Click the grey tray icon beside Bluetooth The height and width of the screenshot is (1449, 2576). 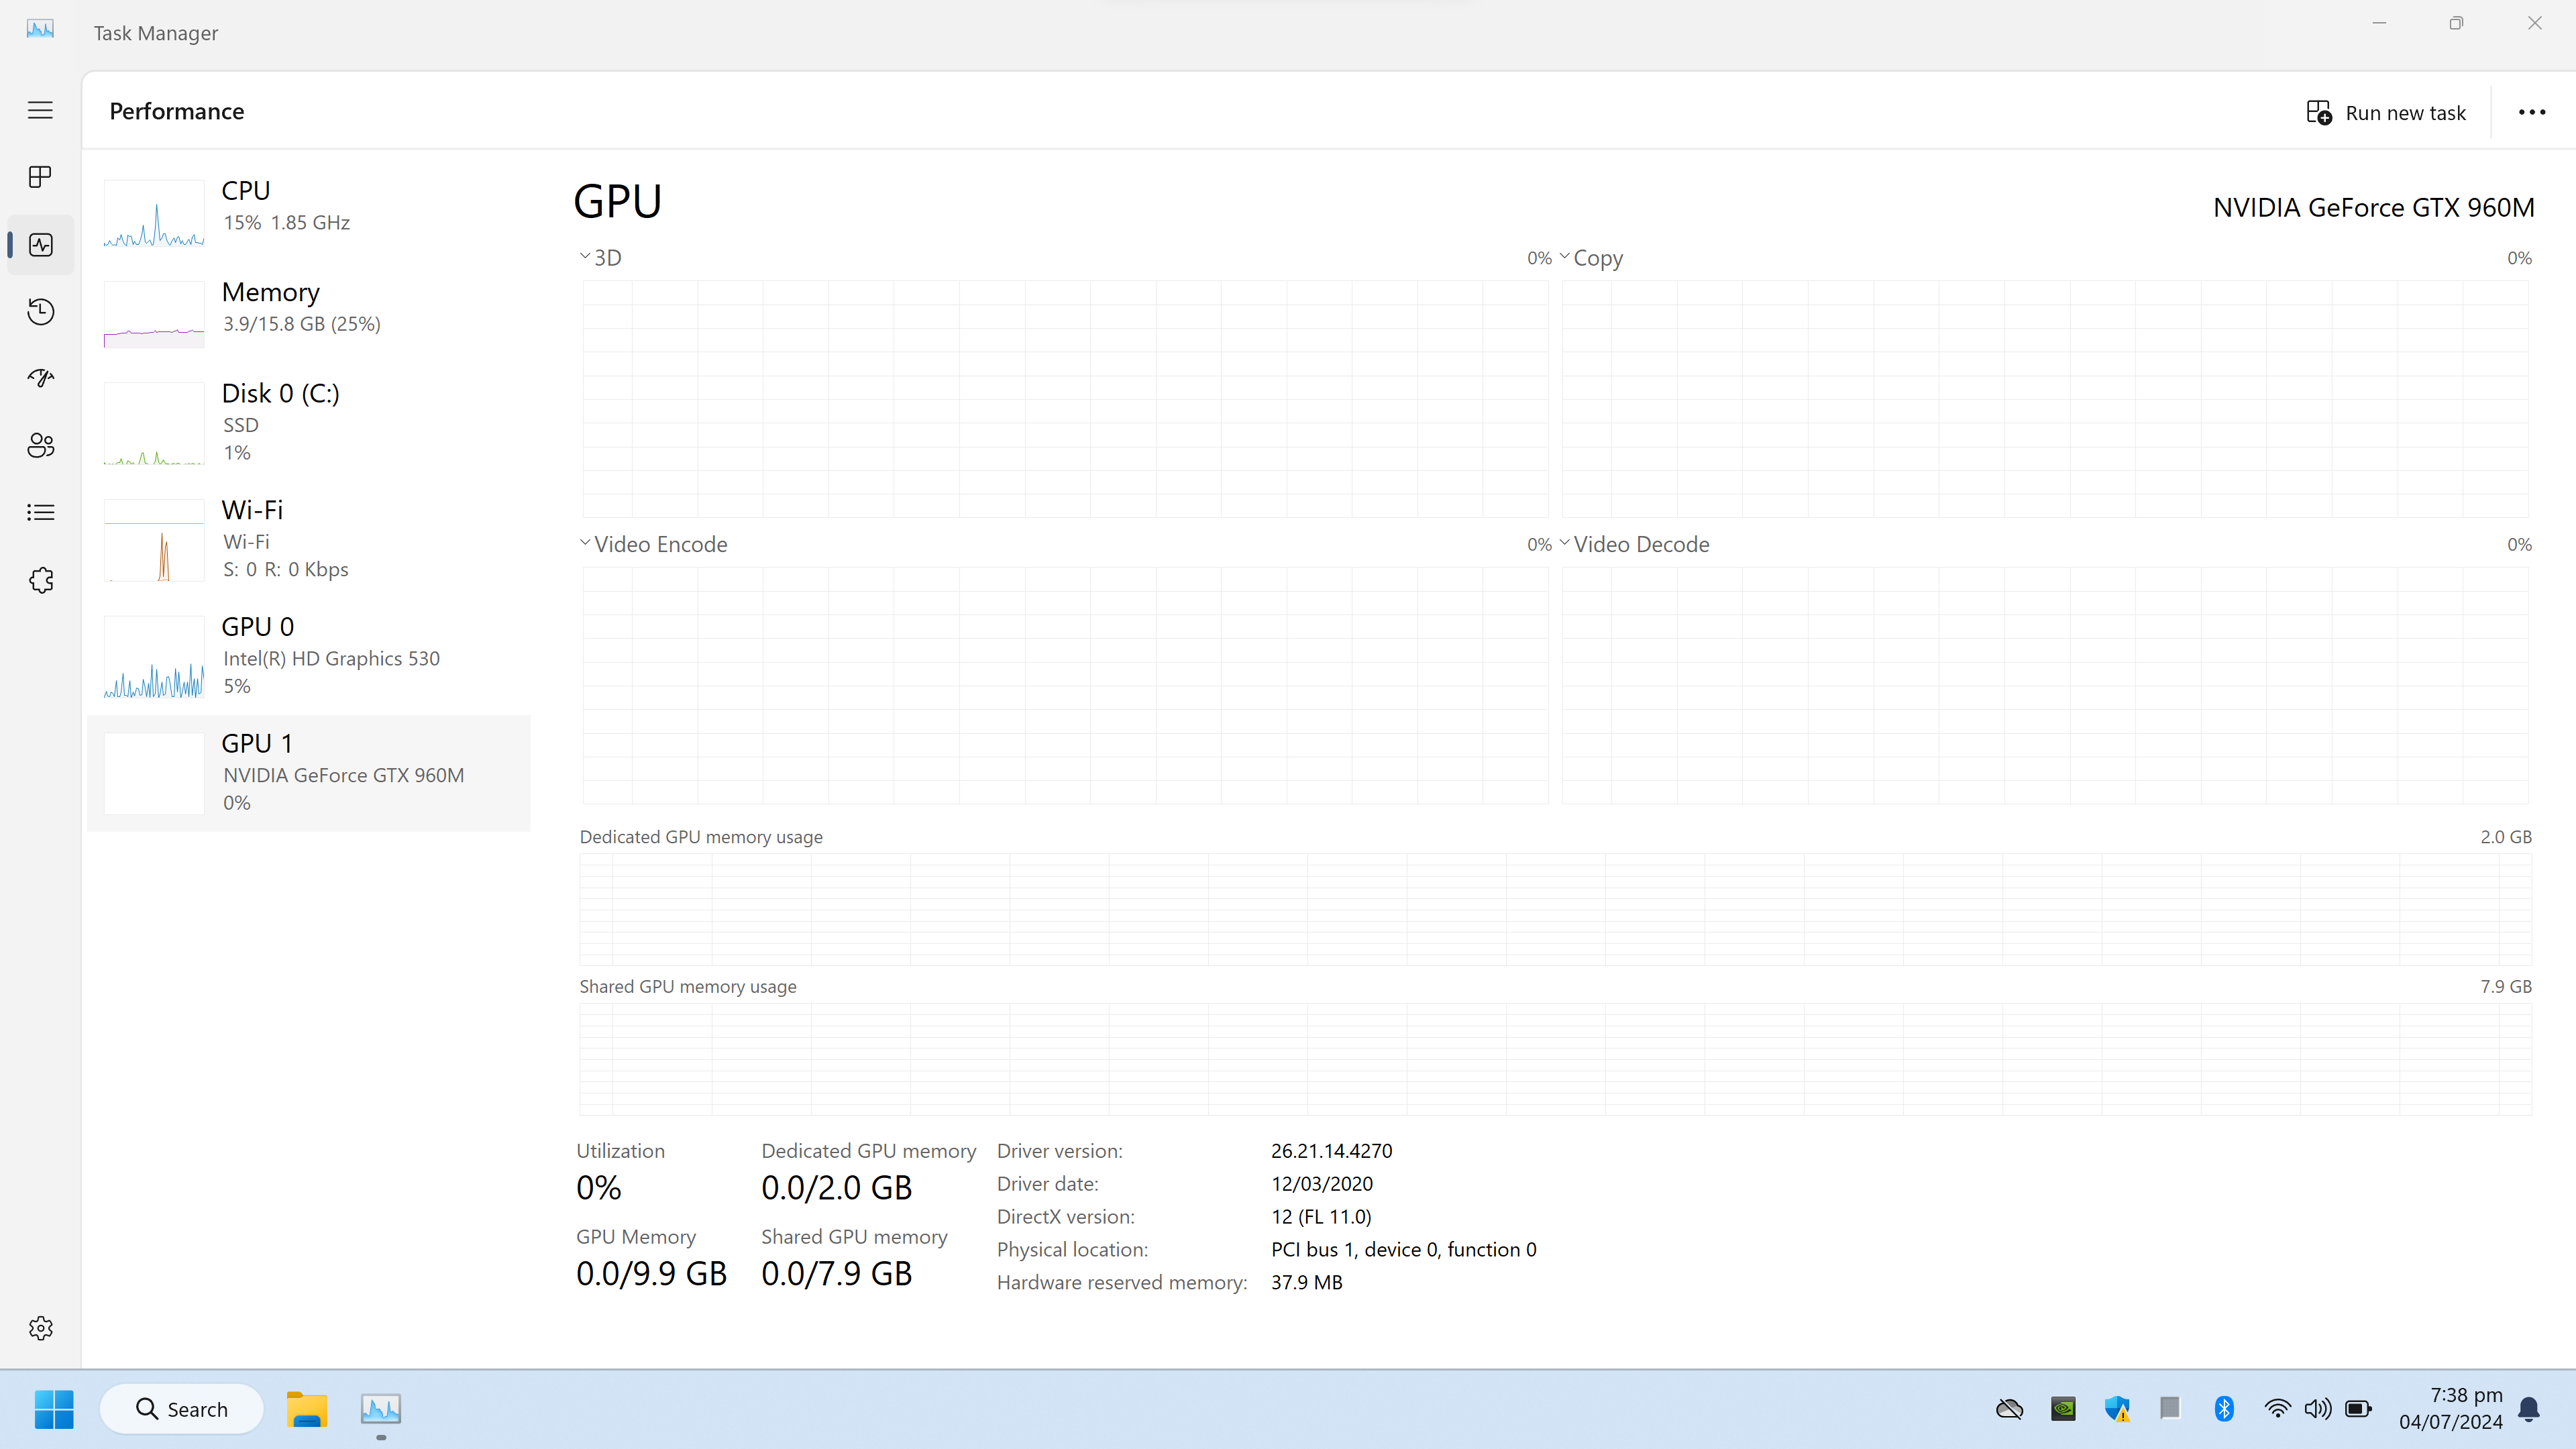click(x=2169, y=1409)
